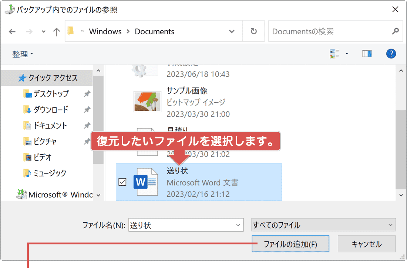Click the forward navigation arrow
The image size is (407, 268).
[x=29, y=31]
